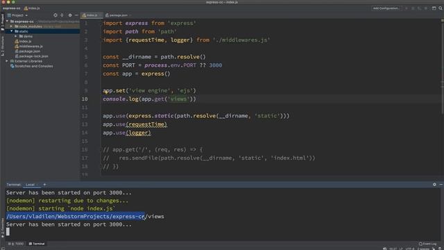Click the Expand All icon in Project panel
The image size is (444, 250).
[62, 15]
